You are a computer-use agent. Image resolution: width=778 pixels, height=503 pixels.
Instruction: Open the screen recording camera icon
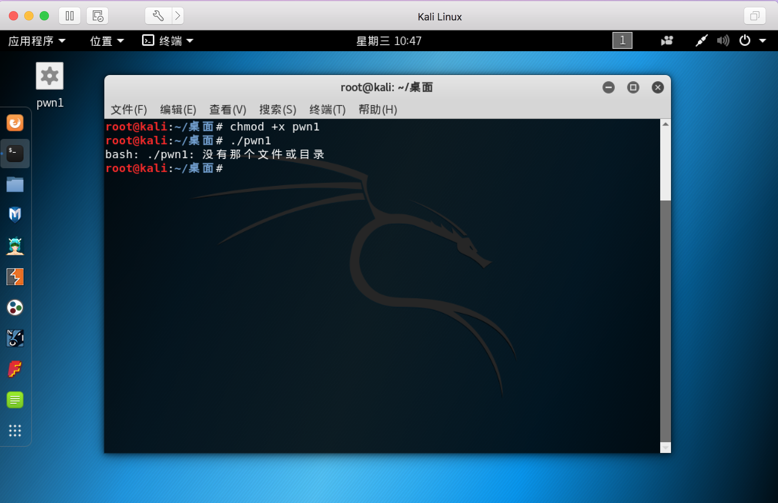667,40
